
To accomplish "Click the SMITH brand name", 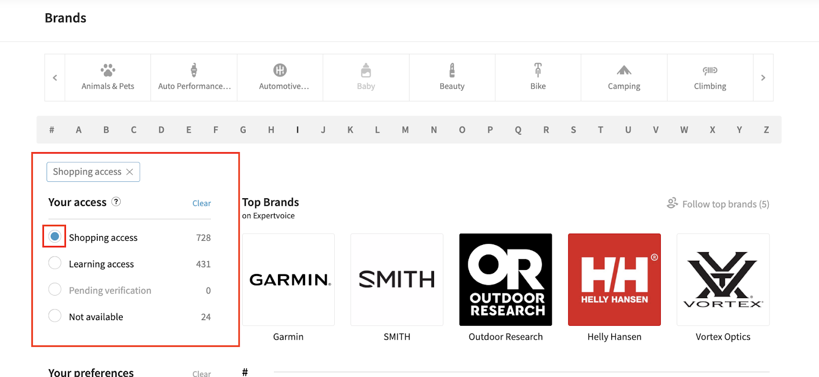I will click(x=397, y=337).
